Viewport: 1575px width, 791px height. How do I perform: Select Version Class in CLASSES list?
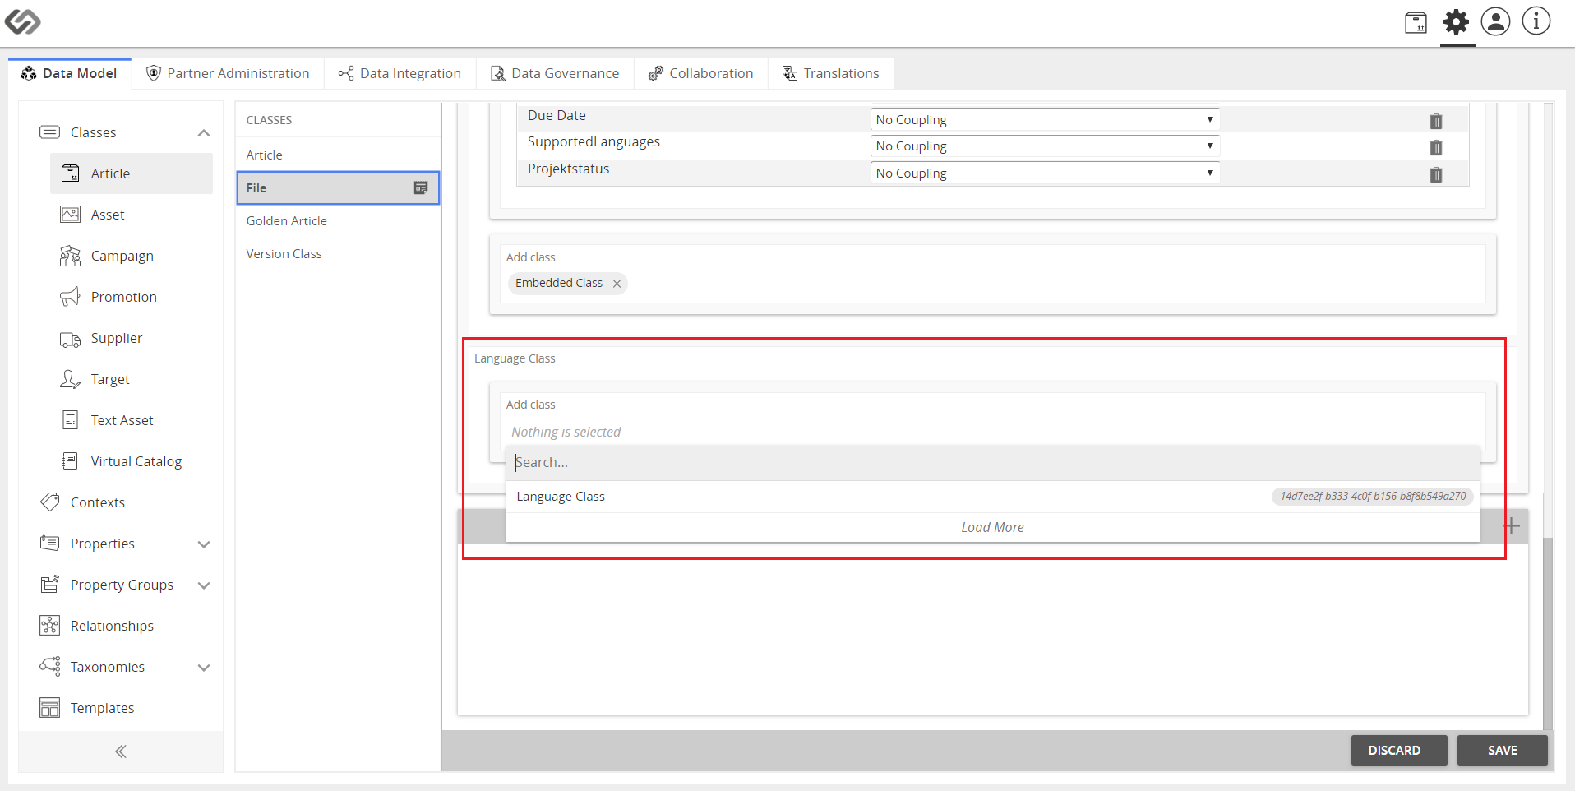pos(338,253)
